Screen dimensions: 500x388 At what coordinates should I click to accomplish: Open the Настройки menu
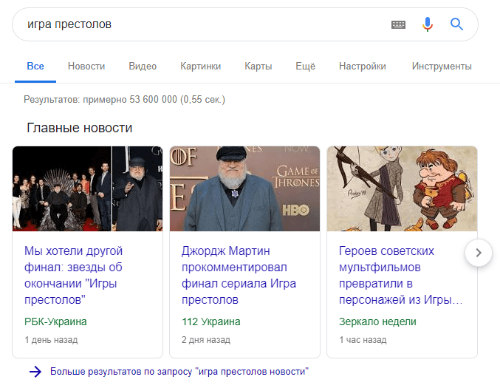tap(362, 66)
